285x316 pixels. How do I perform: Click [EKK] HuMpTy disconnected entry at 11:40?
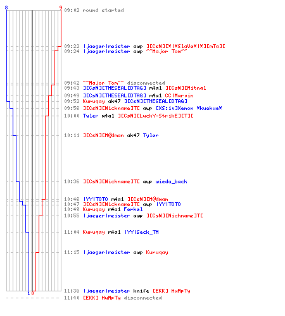[x=122, y=298]
